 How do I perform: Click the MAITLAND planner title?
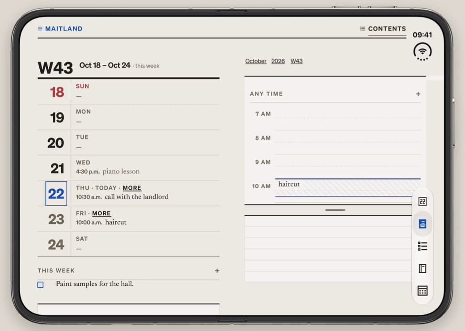[64, 29]
